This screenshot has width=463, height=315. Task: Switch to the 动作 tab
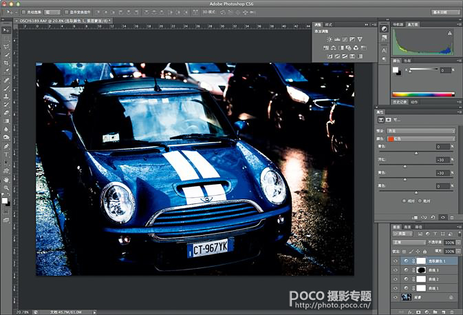click(x=414, y=102)
